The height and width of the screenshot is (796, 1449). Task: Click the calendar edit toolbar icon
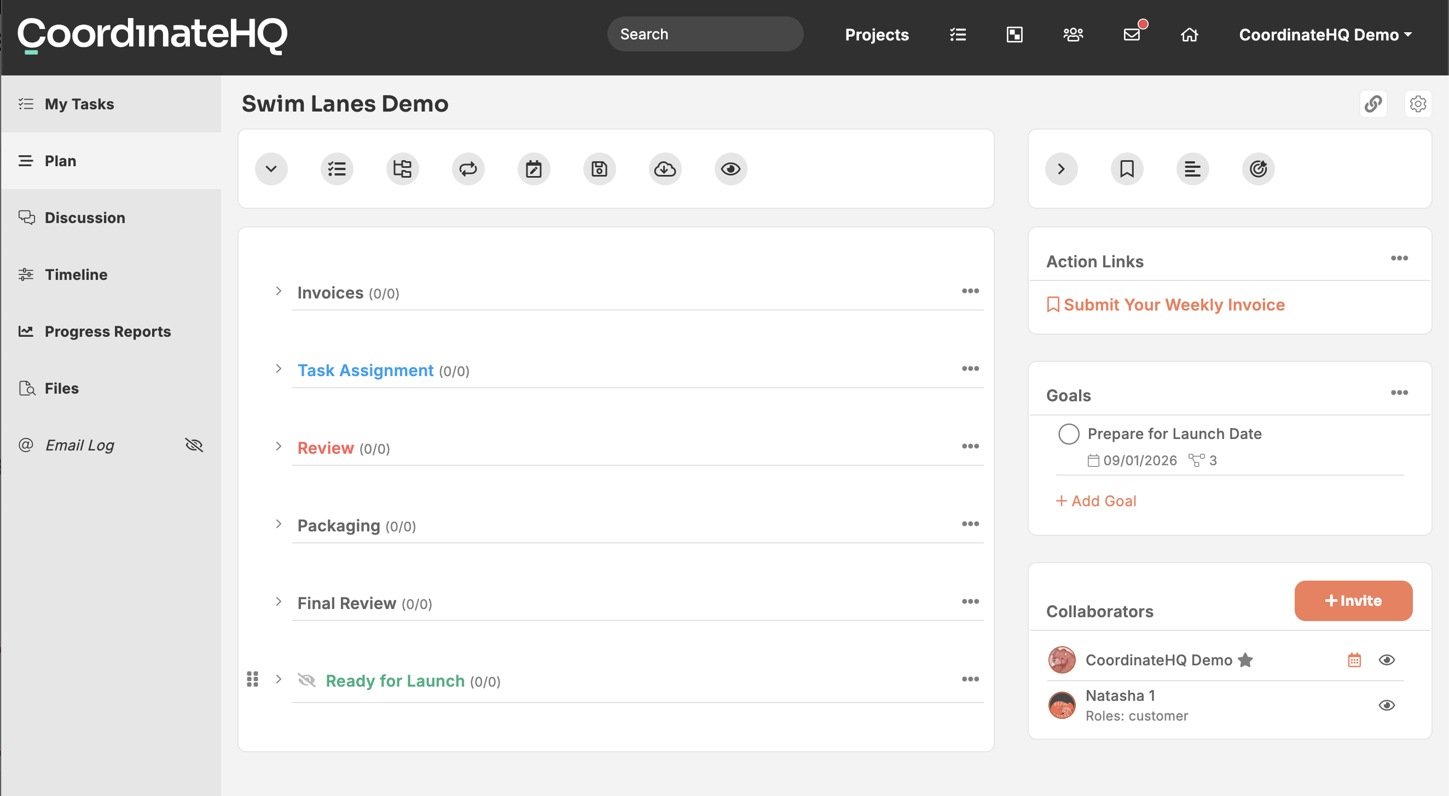coord(534,168)
